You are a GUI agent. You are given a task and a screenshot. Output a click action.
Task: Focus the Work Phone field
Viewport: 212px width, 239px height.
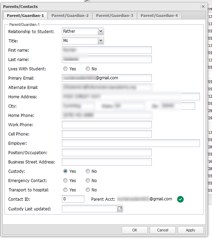[x=107, y=125]
